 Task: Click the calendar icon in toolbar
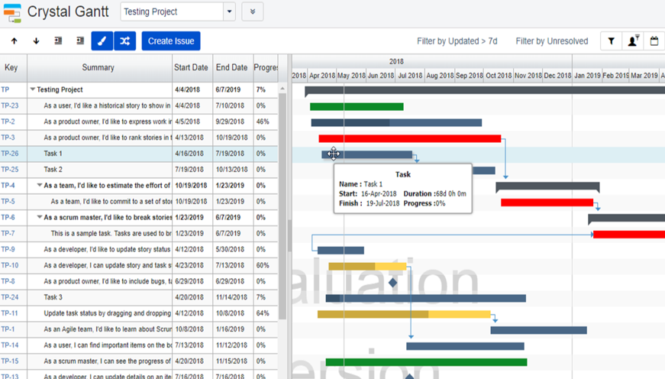[x=654, y=41]
